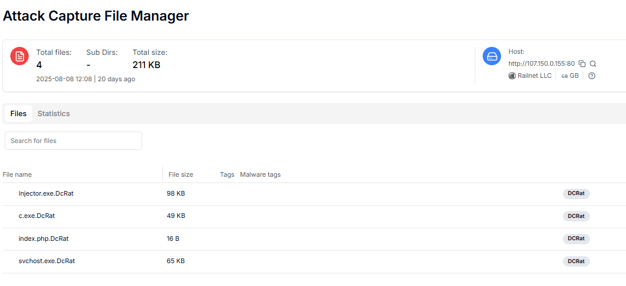626x286 pixels.
Task: Click the DCRat tag on Injector.exe.DcRat row
Action: coord(576,193)
